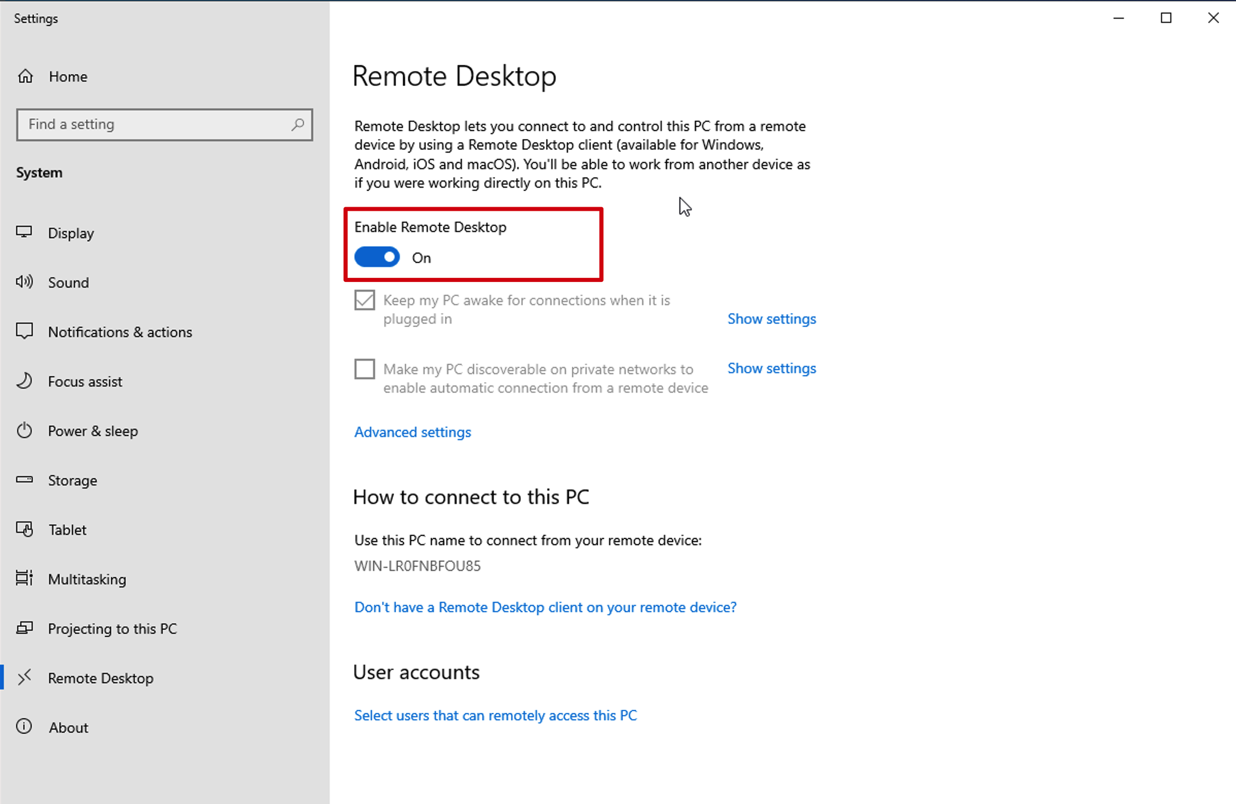Open Display settings via monitor icon
This screenshot has height=804, width=1236.
point(24,232)
